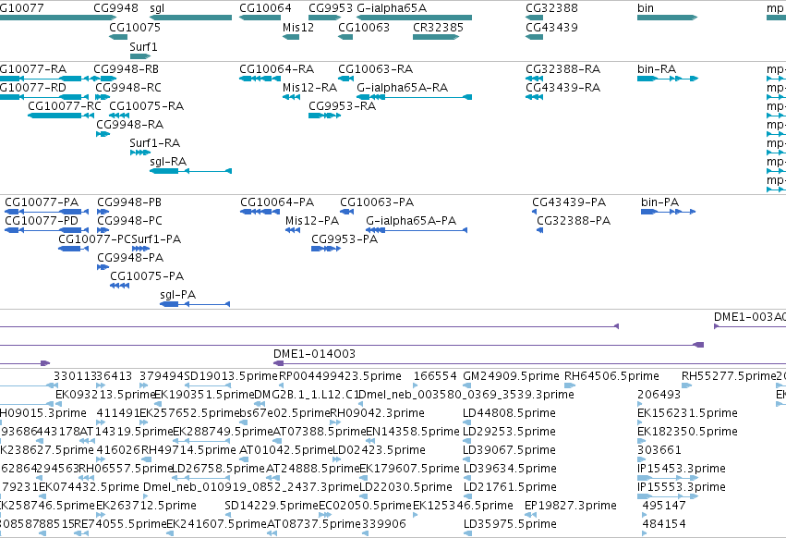This screenshot has width=786, height=538.
Task: Click the CG9948-RC transcript label
Action: pos(128,87)
